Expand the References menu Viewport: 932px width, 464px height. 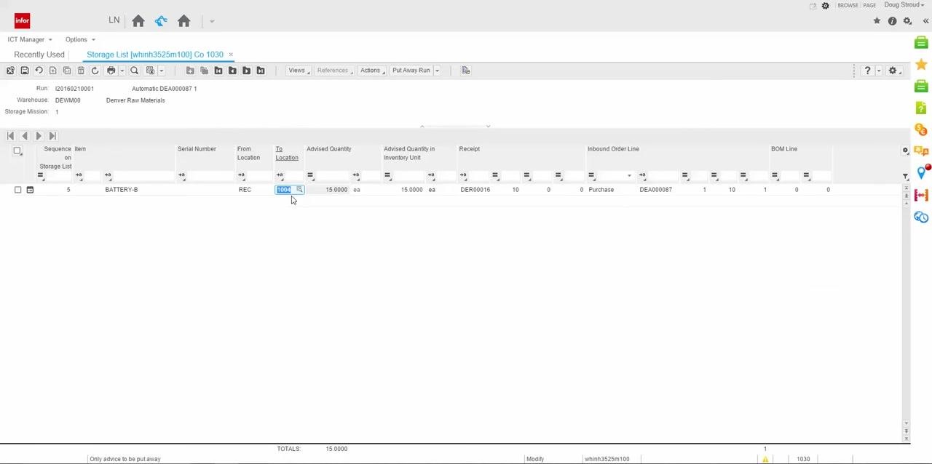pyautogui.click(x=334, y=71)
